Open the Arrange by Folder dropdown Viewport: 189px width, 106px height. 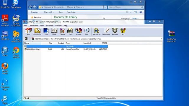135,18
